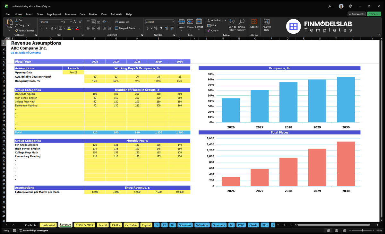The height and width of the screenshot is (234, 385).
Task: Toggle Wrap Text
Action: [122, 22]
